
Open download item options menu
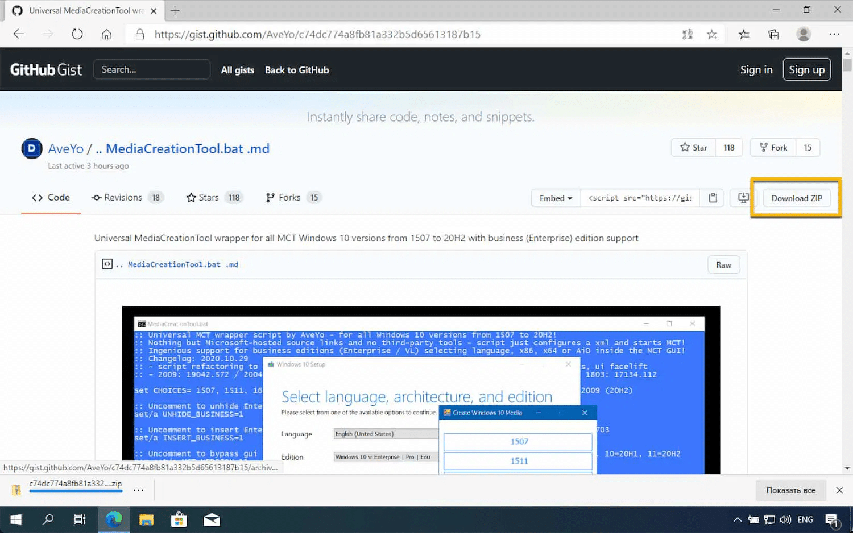[x=139, y=490]
